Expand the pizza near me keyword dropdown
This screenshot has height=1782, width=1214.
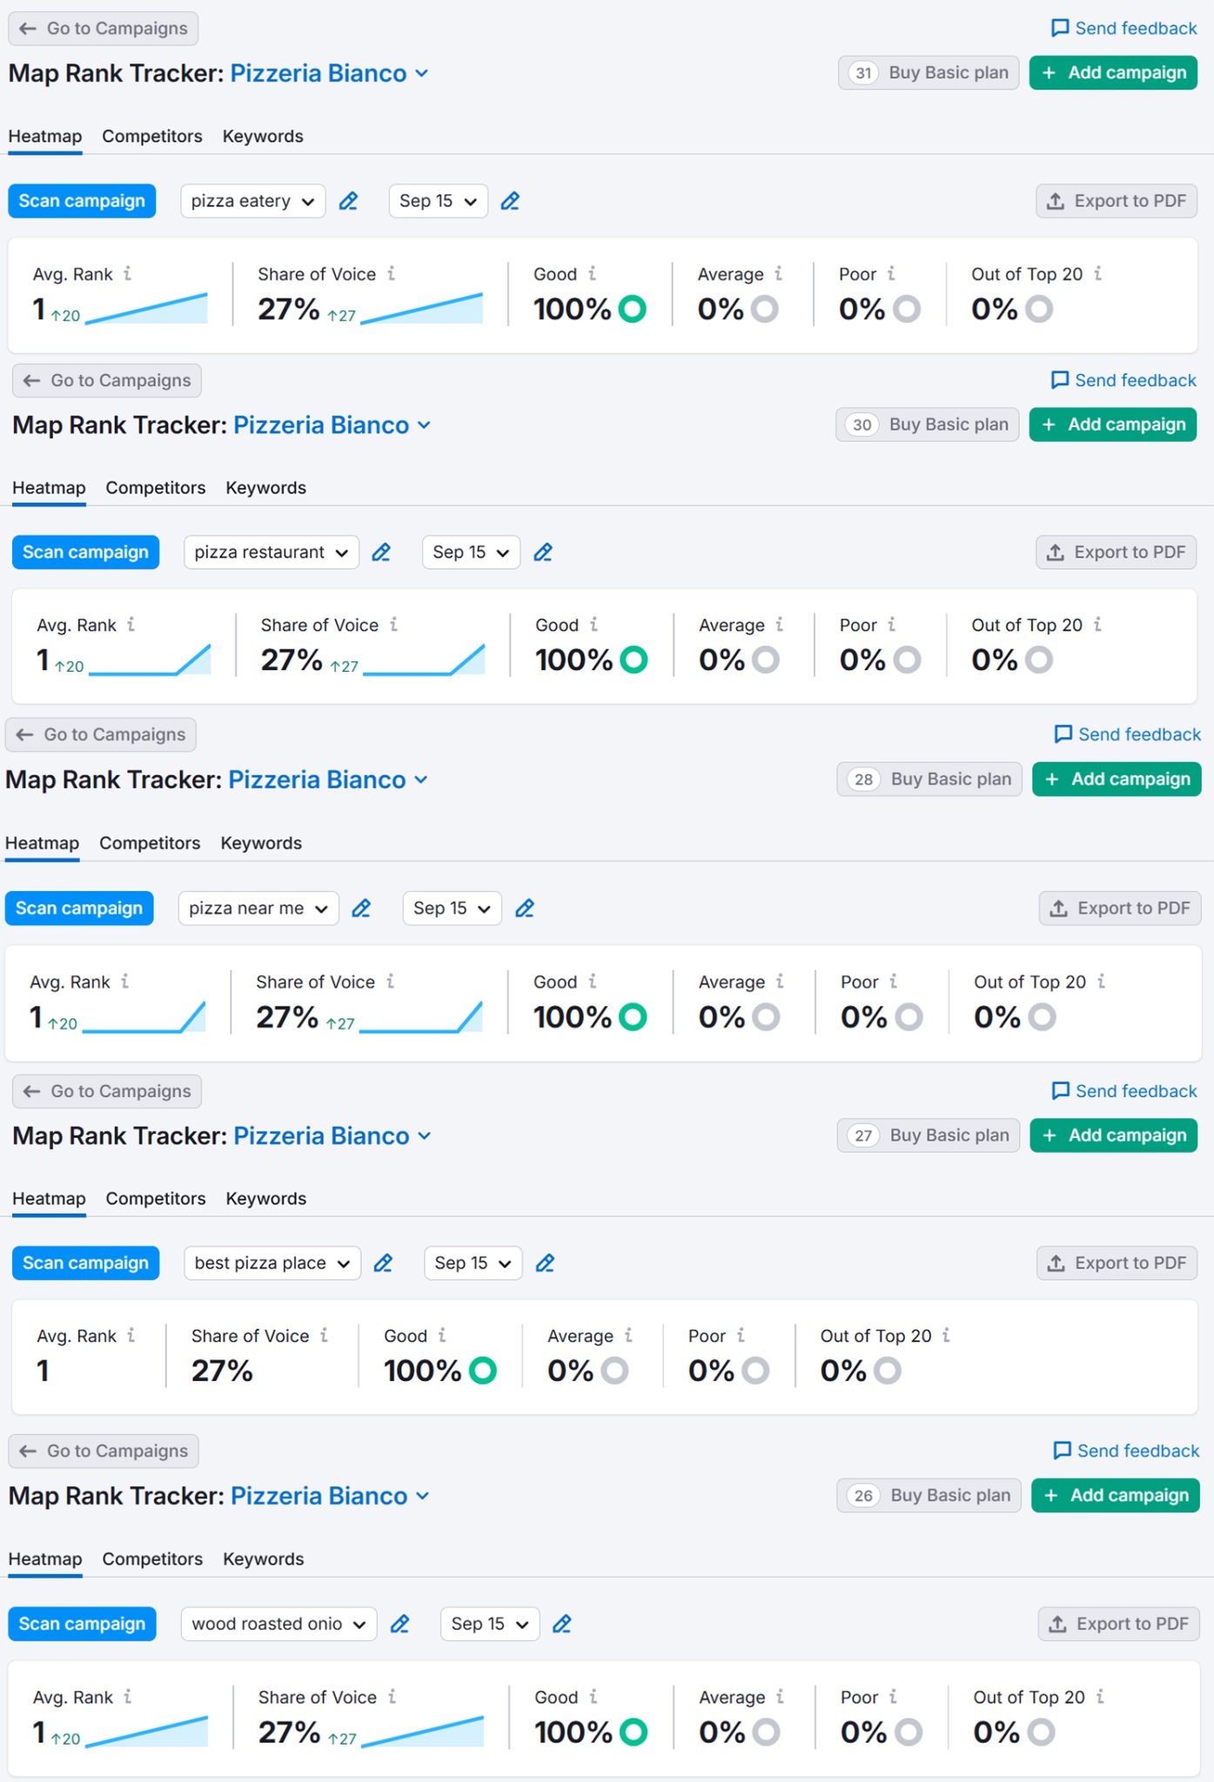pyautogui.click(x=258, y=908)
